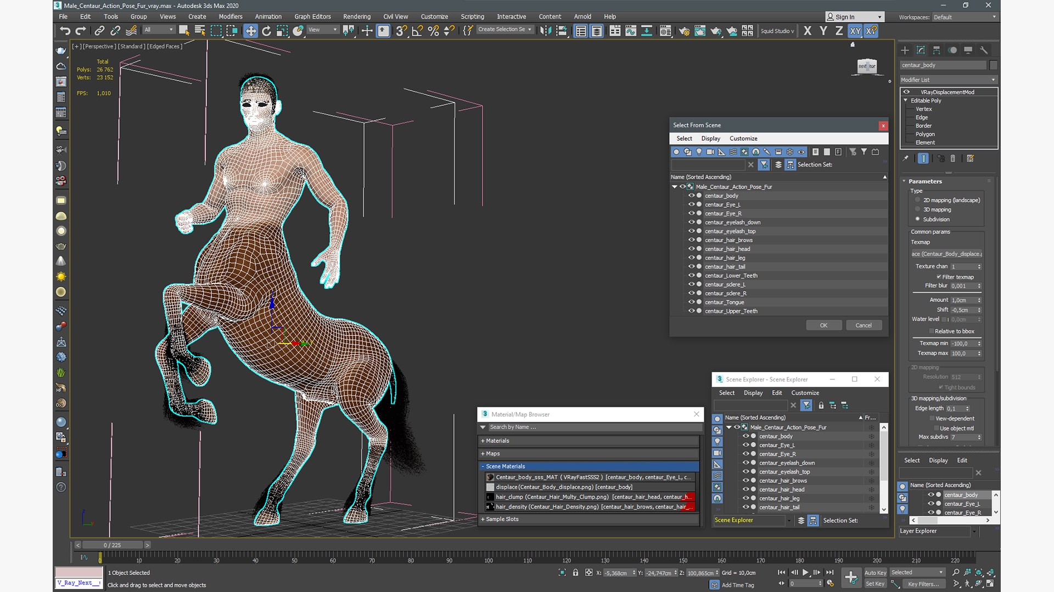This screenshot has height=592, width=1054.
Task: Toggle the Relative to bbox checkbox
Action: 931,331
